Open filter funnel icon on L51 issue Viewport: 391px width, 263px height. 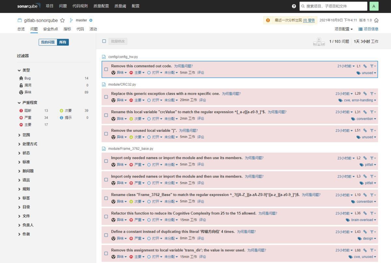pos(373,131)
